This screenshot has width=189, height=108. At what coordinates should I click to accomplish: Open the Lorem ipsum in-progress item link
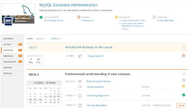133,25
